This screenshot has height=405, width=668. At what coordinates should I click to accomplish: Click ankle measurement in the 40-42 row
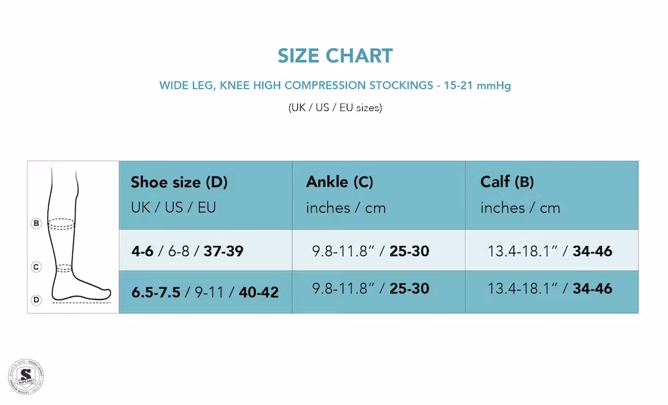pyautogui.click(x=371, y=289)
